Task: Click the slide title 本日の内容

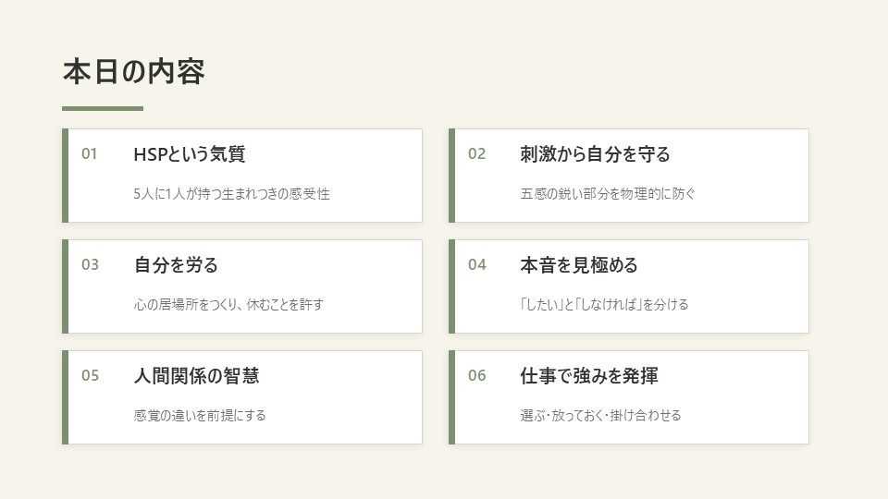Action: [x=133, y=72]
